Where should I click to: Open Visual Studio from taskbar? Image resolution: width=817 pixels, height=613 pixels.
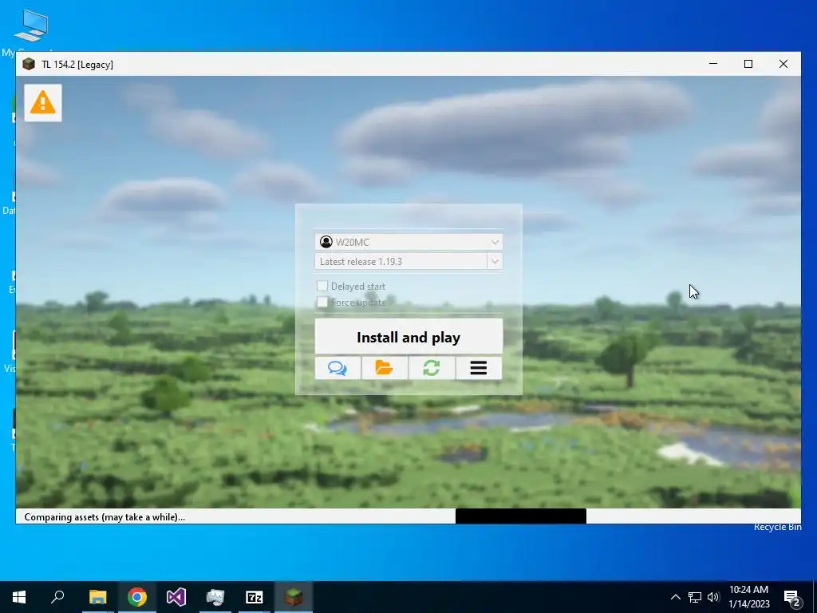pyautogui.click(x=176, y=597)
